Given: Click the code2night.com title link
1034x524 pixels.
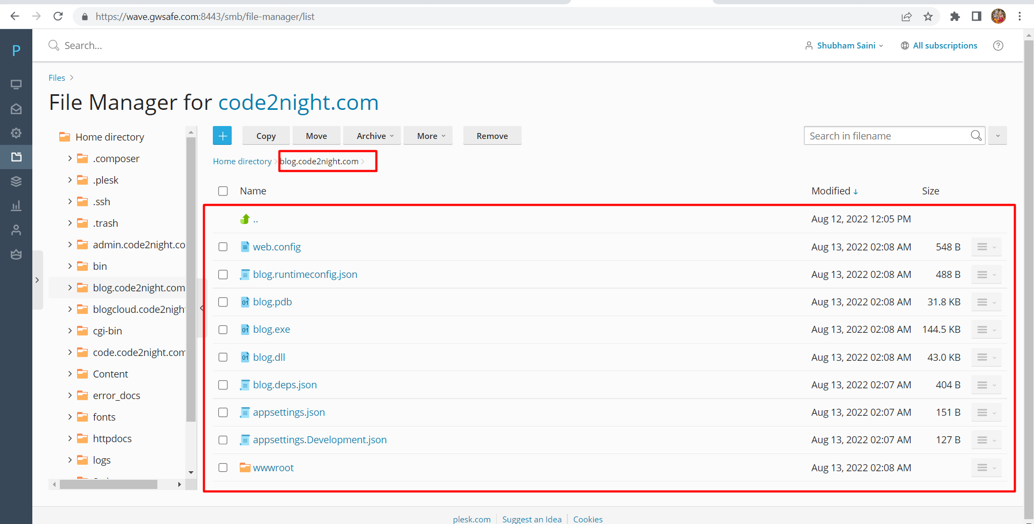Looking at the screenshot, I should point(298,102).
